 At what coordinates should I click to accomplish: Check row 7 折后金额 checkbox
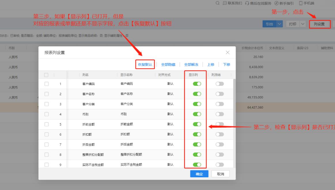[46, 145]
